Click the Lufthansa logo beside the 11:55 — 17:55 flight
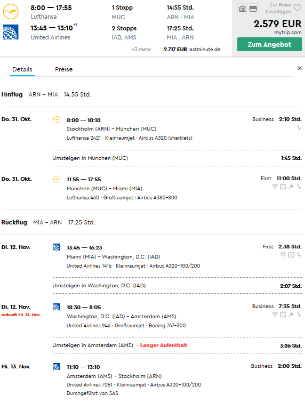305x403 pixels. [57, 179]
